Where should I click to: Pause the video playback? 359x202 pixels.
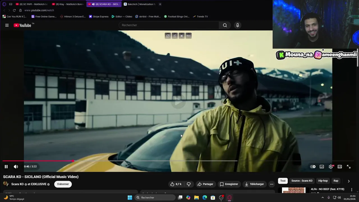coord(6,167)
